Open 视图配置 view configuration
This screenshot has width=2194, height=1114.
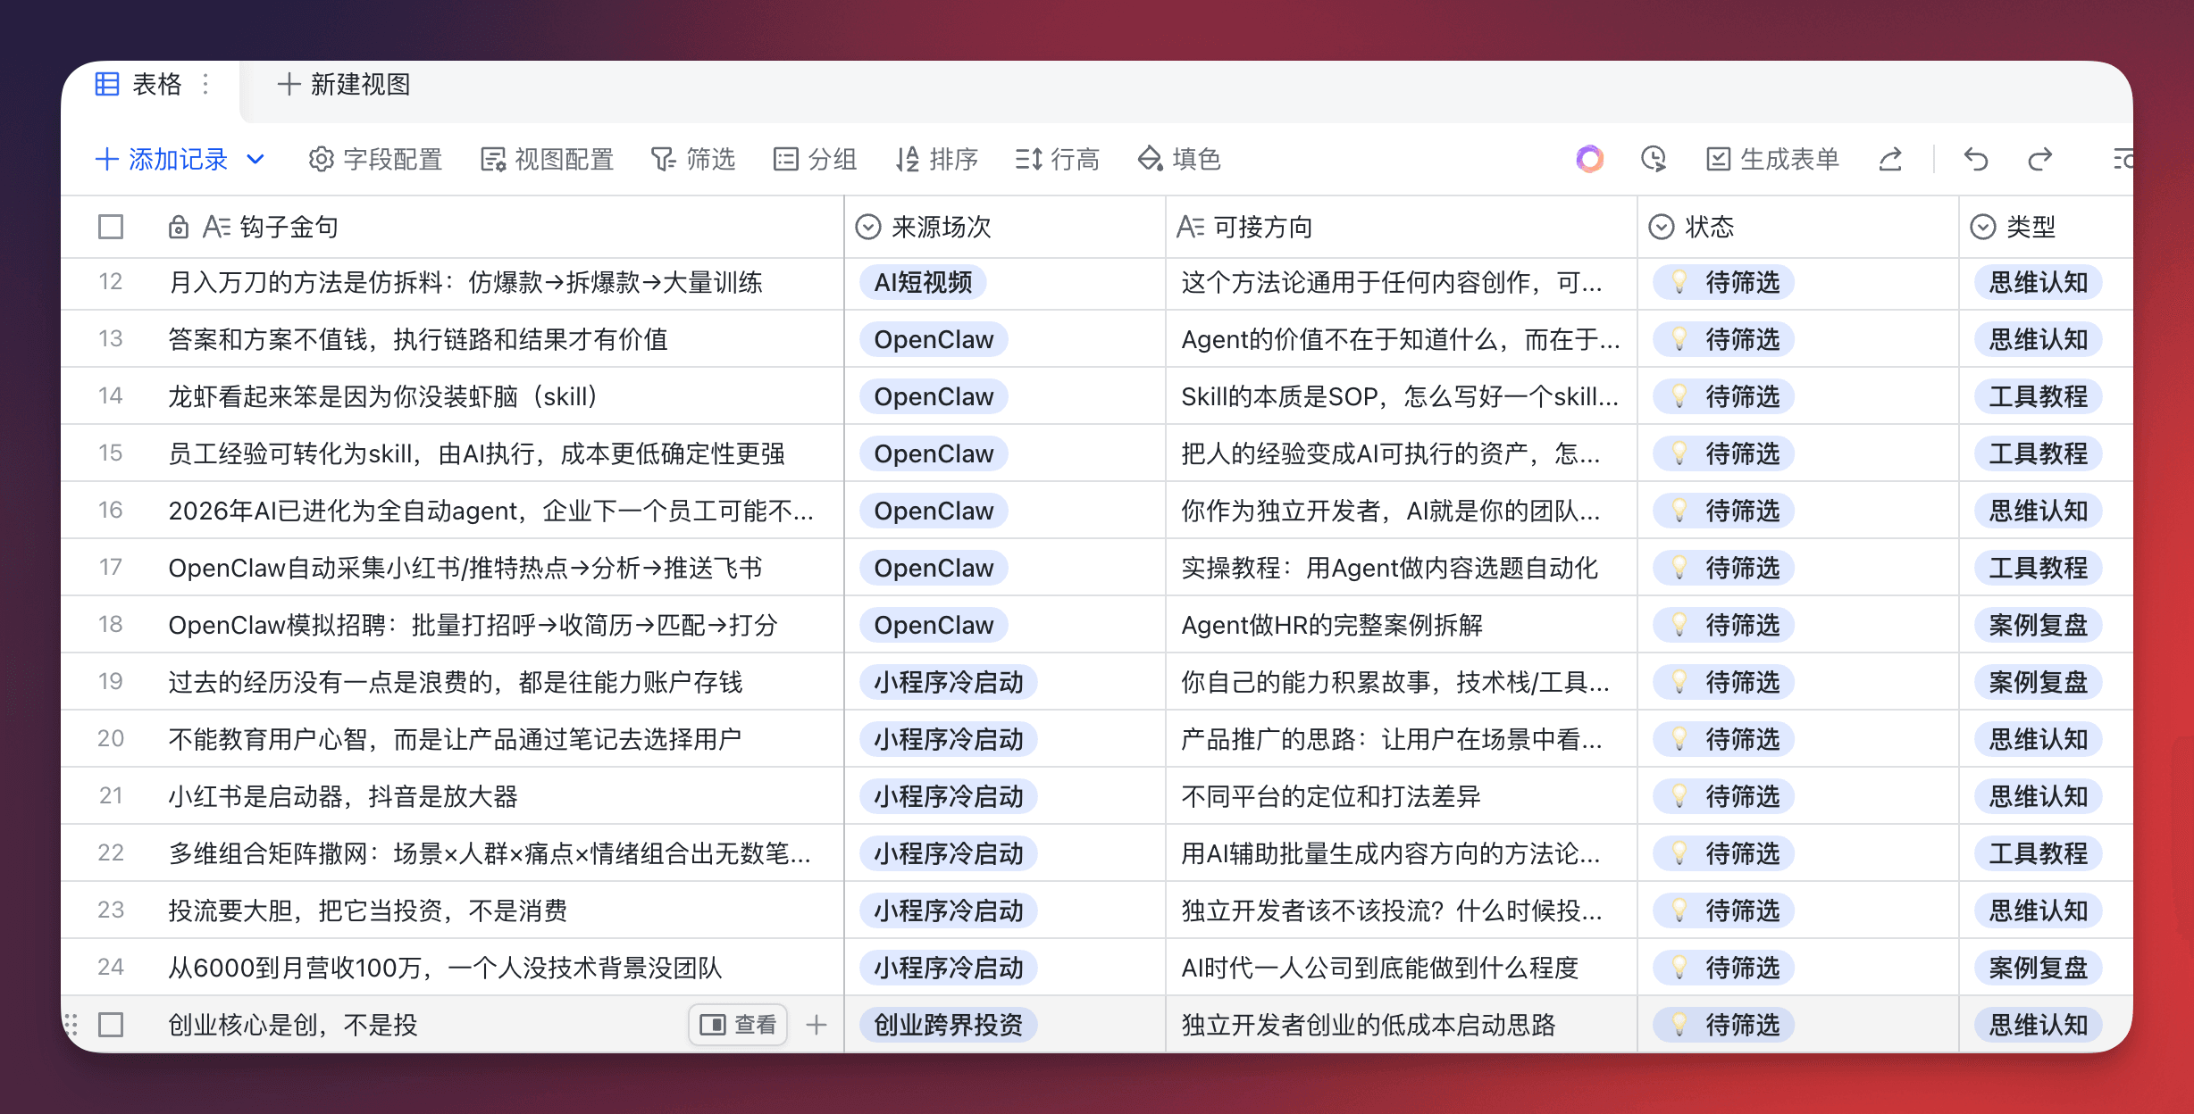point(547,159)
